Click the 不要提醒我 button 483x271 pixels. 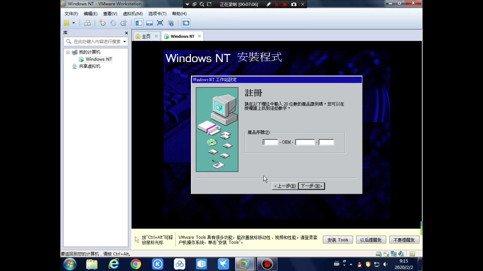point(404,240)
